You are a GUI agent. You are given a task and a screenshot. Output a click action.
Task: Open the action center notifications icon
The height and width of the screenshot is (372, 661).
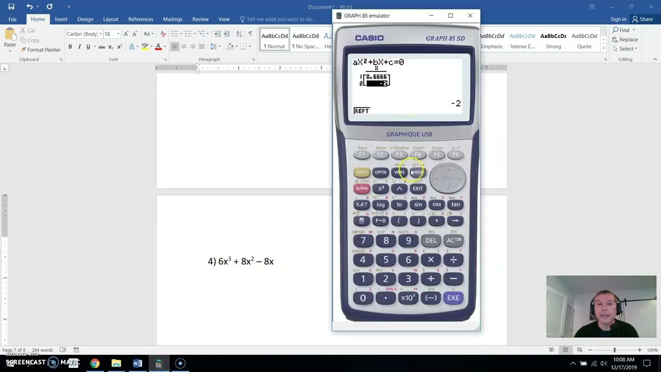point(647,363)
